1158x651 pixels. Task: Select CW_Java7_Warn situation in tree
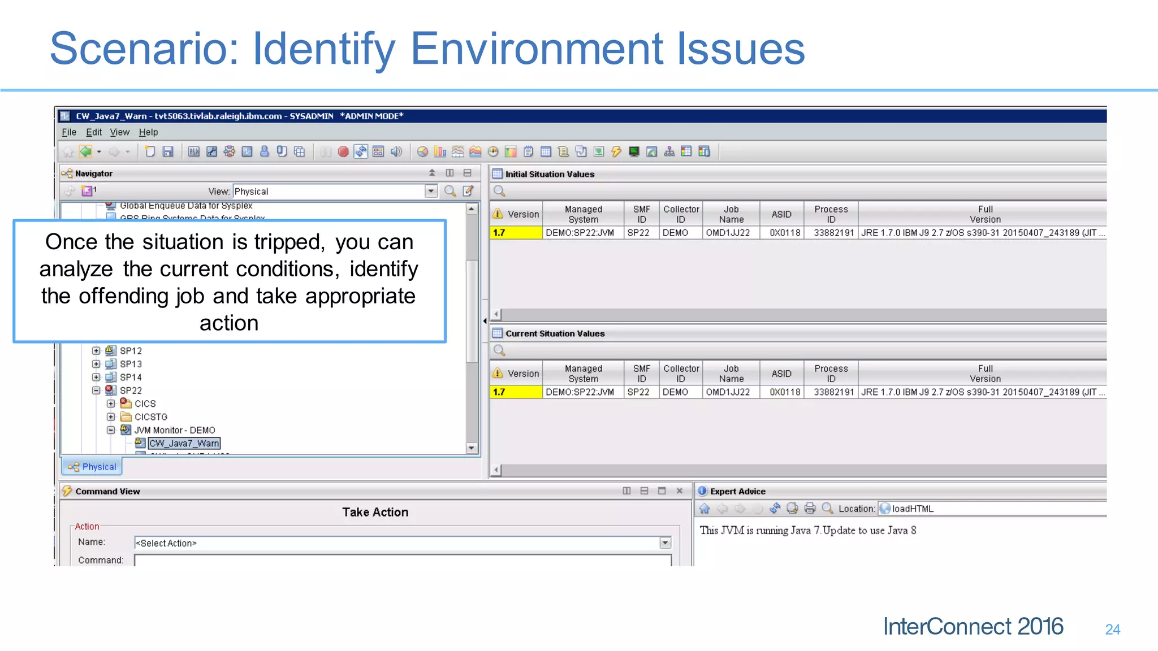pos(184,444)
